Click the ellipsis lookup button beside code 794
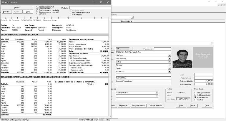This screenshot has height=121, width=226. pos(131,48)
